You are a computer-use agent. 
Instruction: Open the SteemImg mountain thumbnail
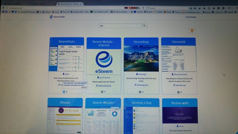(x=141, y=58)
